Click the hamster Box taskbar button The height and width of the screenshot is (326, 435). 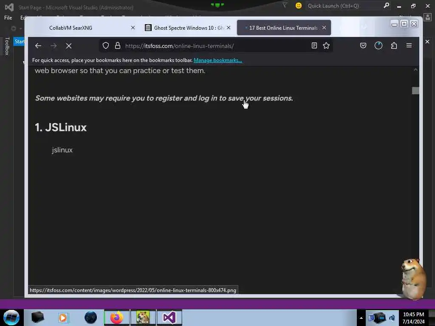point(143,318)
